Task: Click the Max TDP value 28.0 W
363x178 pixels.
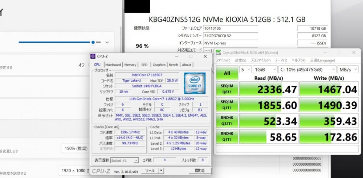Action: click(x=172, y=81)
